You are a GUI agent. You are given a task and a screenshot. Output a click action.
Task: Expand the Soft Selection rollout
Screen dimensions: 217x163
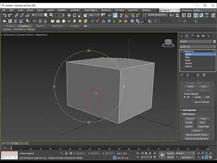click(189, 110)
